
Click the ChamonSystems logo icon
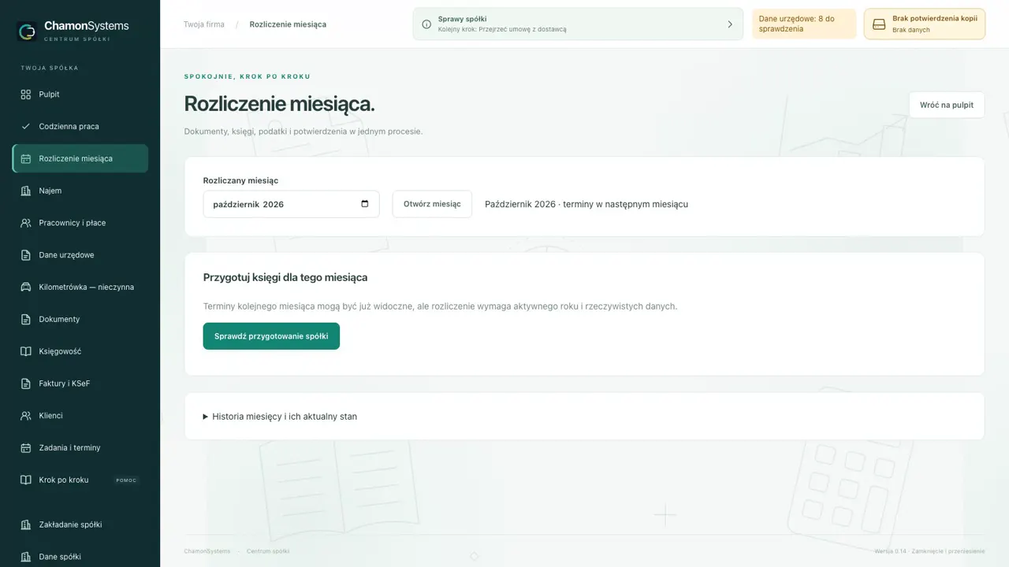[x=27, y=31]
